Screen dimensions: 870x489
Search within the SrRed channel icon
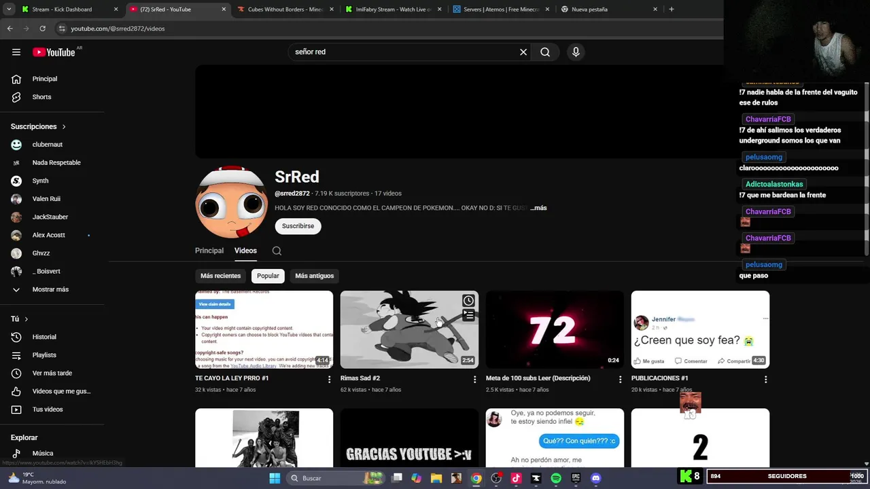click(277, 251)
